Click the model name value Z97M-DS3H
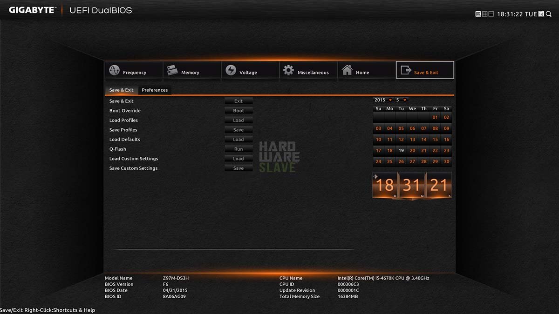 pos(176,278)
